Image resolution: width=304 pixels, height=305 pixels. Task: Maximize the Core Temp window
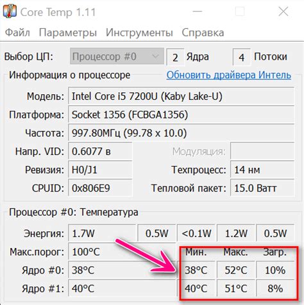pyautogui.click(x=240, y=12)
